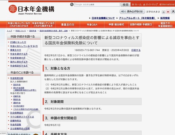This screenshot has height=135, width=175.
Task: Open sidebar link 各種特例法
Action: pos(16,121)
